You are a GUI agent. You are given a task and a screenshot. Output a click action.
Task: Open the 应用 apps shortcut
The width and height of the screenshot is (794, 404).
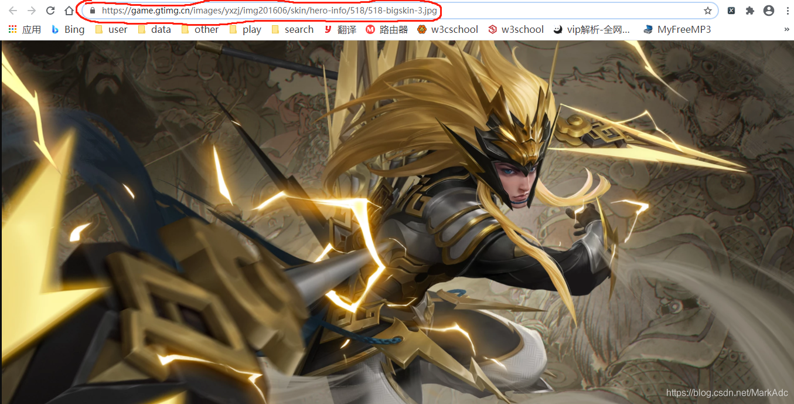(x=25, y=29)
